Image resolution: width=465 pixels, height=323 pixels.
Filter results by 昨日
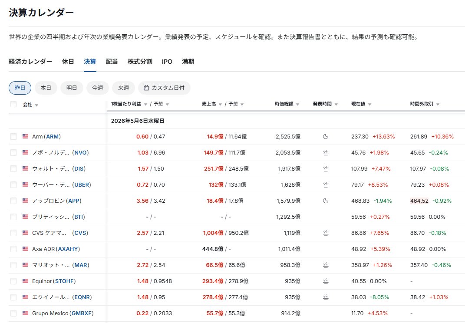tap(20, 88)
